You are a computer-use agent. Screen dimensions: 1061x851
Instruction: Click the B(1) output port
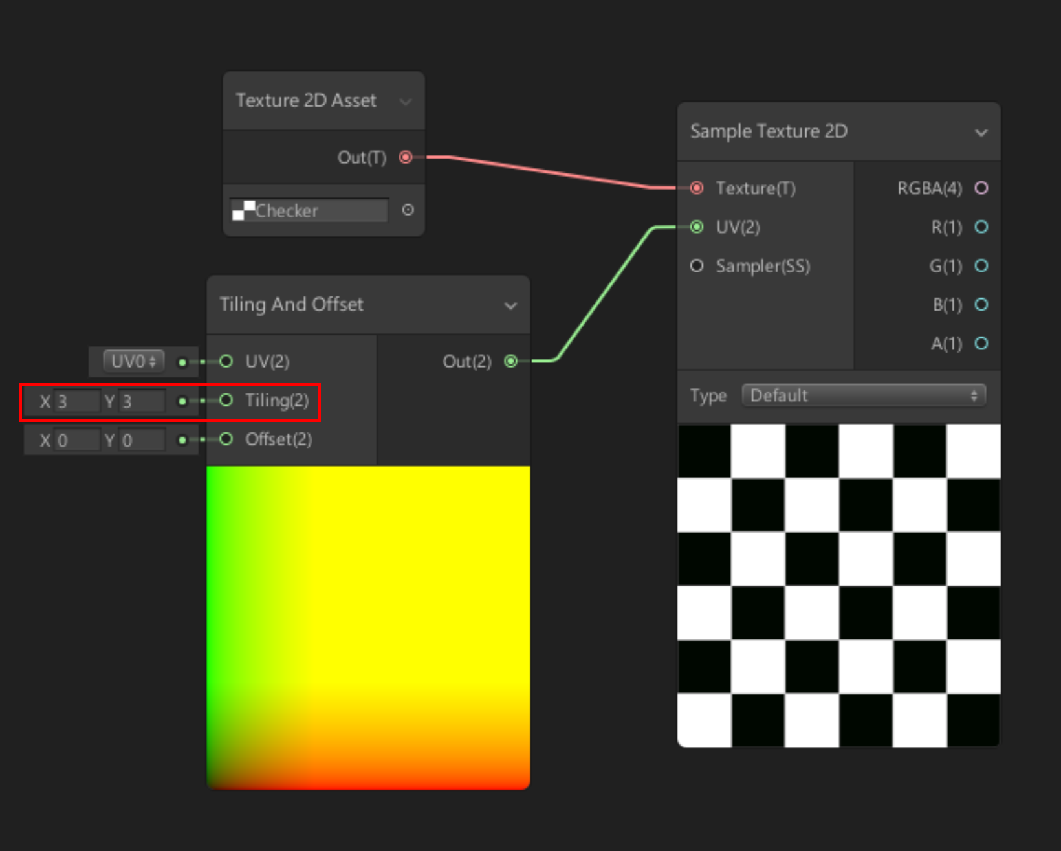pos(981,305)
